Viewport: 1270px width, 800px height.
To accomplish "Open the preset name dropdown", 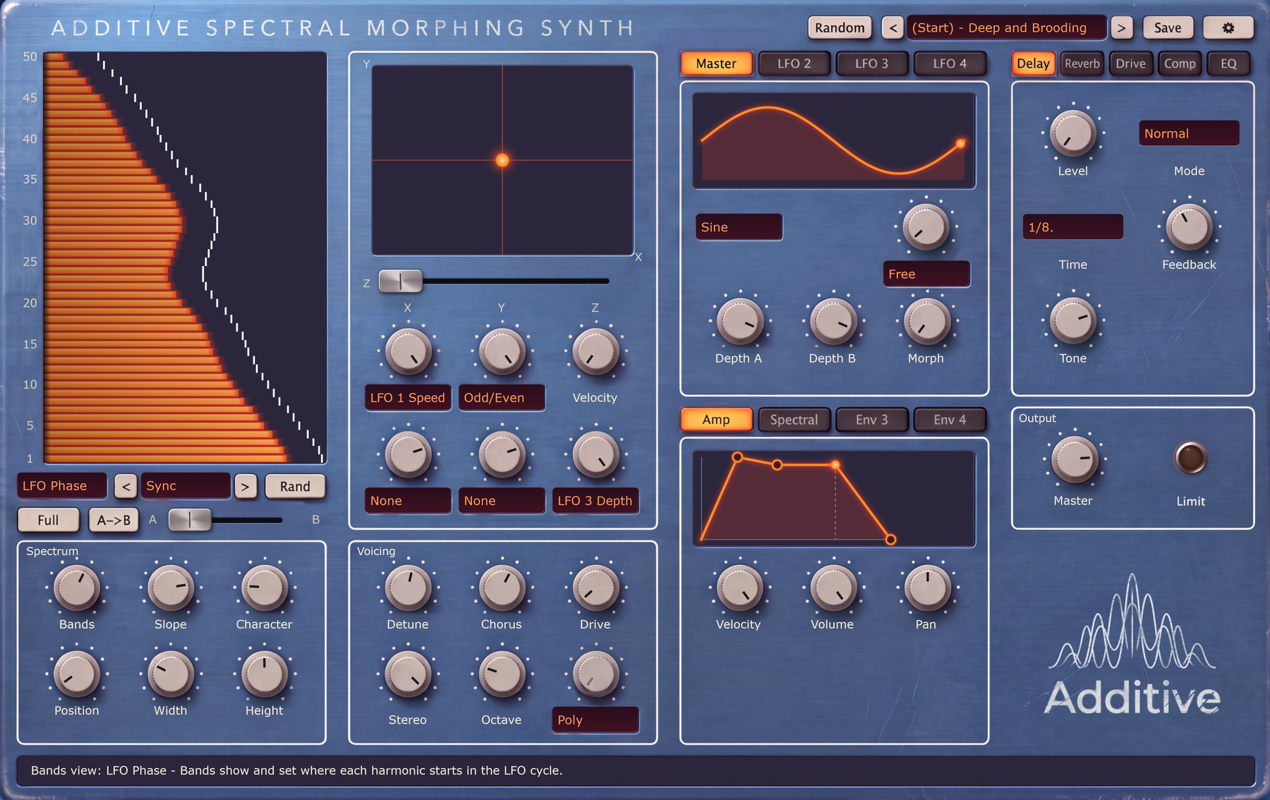I will (1007, 28).
